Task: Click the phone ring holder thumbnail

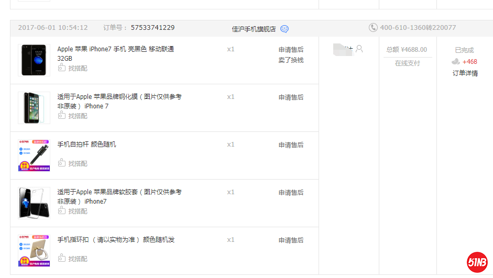Action: click(34, 251)
